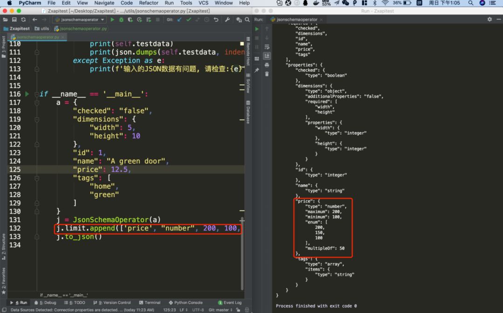Open the Code menu

[126, 3]
